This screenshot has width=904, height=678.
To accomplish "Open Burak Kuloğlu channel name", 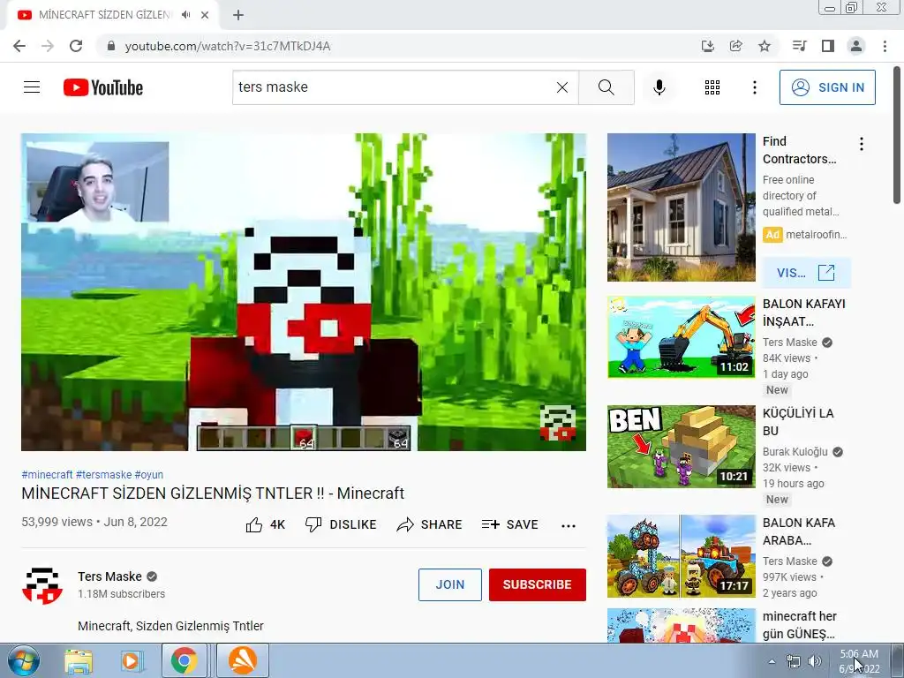I will tap(795, 452).
